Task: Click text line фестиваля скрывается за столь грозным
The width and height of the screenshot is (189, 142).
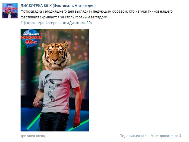Action: [x=64, y=17]
